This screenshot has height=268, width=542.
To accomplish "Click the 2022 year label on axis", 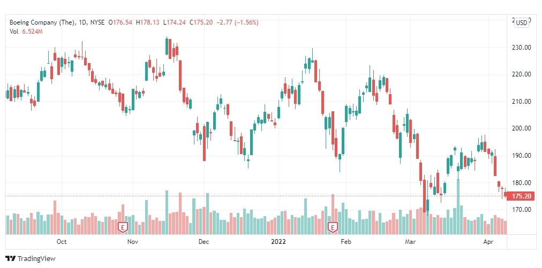I will point(278,242).
